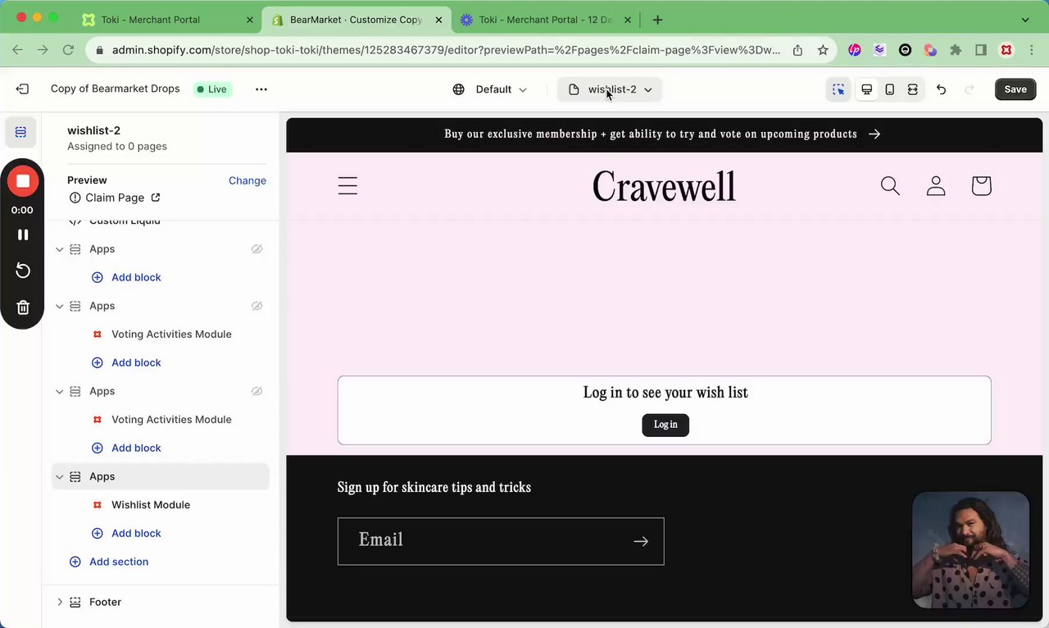Click the webcam video thumbnail
The width and height of the screenshot is (1049, 628).
[x=970, y=549]
